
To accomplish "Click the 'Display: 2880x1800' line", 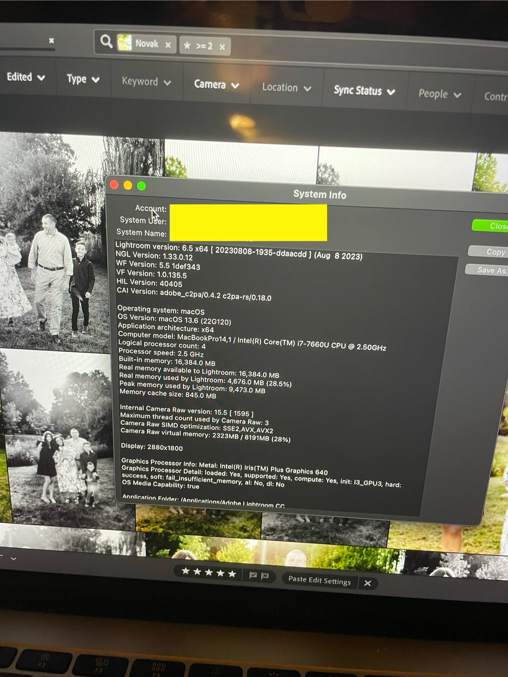I will point(152,447).
